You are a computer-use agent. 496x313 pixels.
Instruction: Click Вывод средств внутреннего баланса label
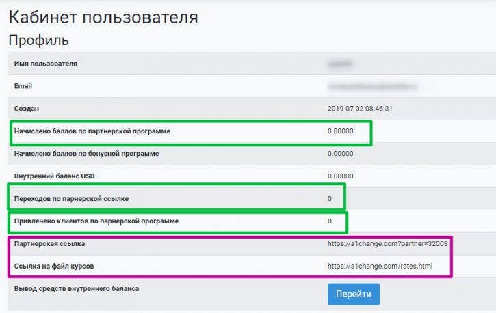[x=77, y=288]
